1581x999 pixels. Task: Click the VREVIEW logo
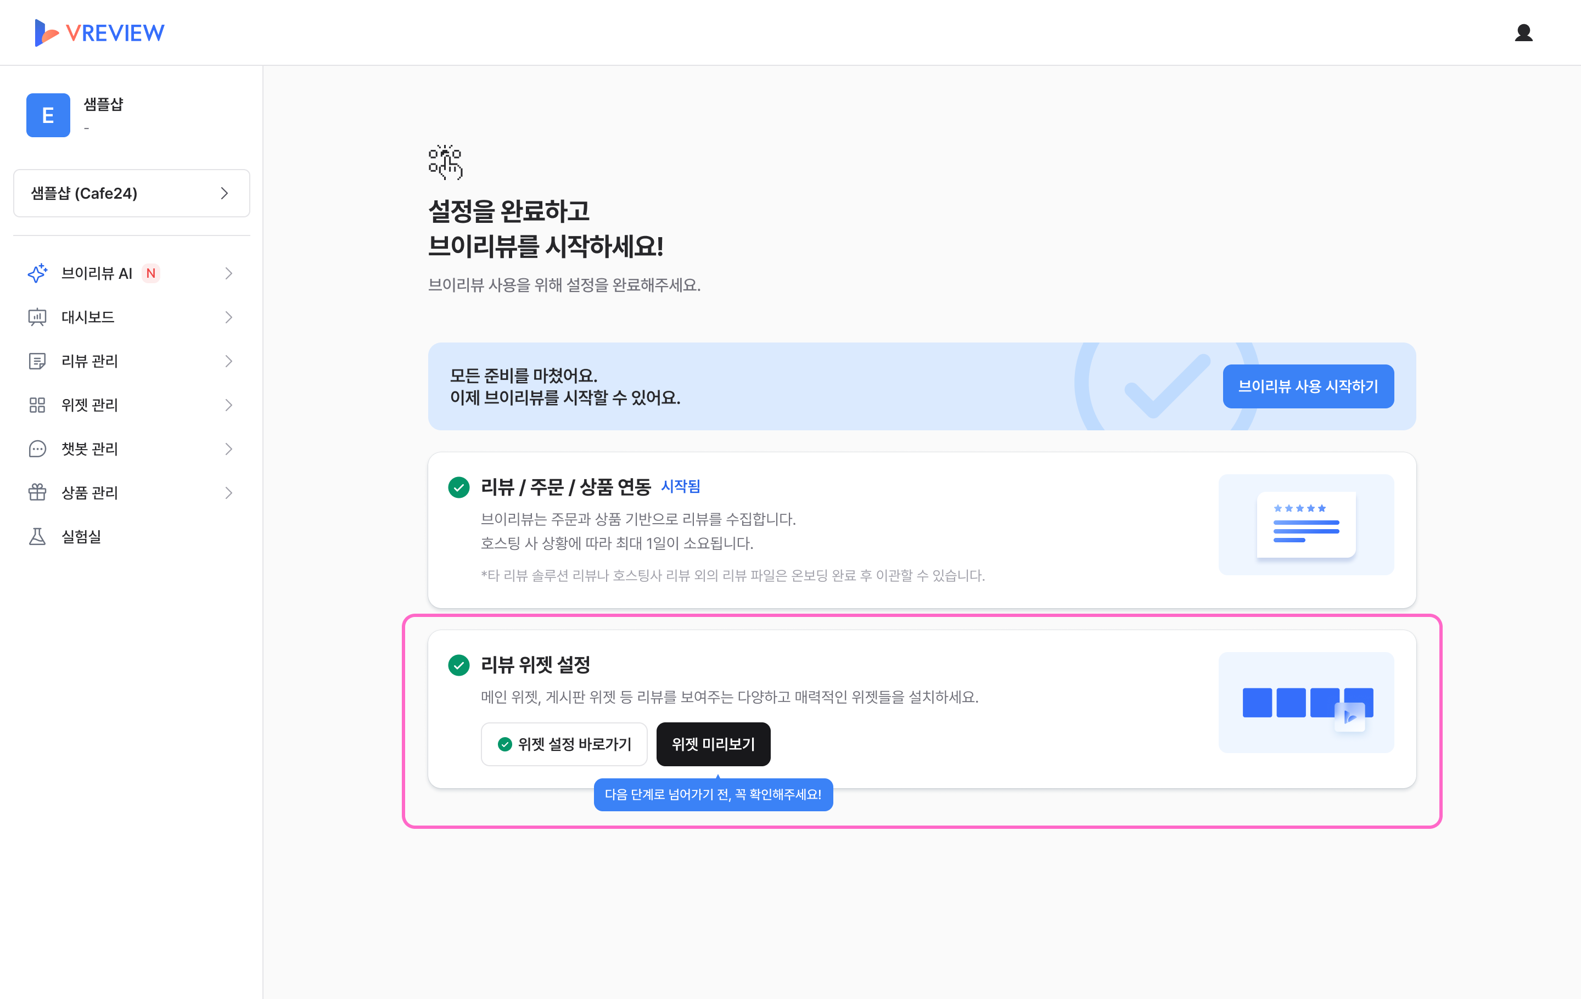click(100, 32)
